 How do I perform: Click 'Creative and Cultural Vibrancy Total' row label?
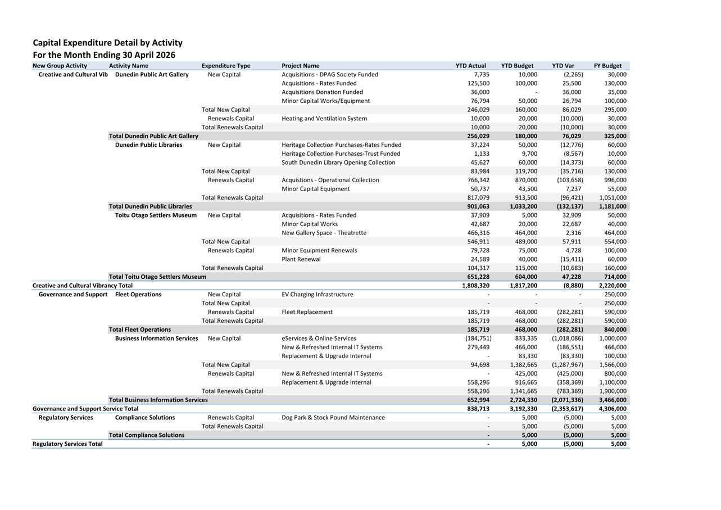point(83,286)
